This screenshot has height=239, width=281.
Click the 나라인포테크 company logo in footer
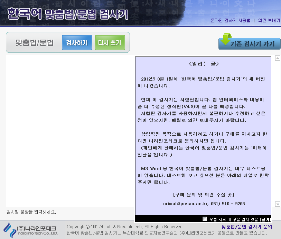[30, 230]
